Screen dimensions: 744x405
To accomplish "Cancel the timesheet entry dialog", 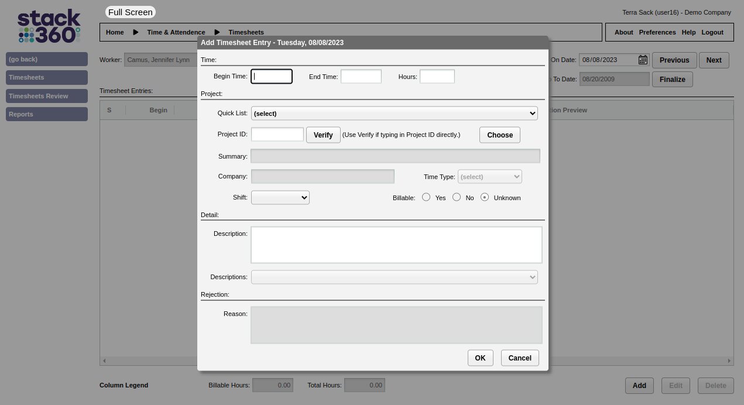I will coord(519,358).
